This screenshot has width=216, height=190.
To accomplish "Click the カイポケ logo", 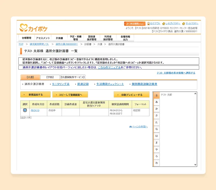I will coord(33,28).
